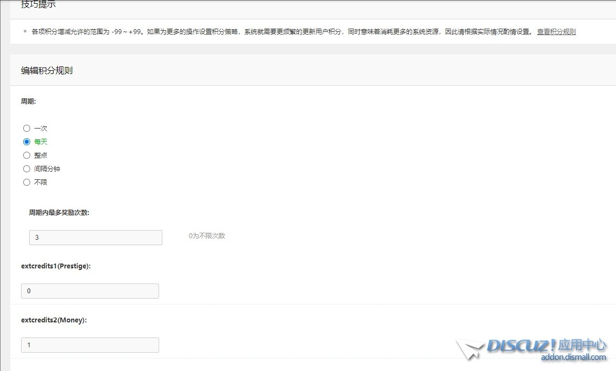Screen dimensions: 616x371
Task: Click the 0为不限次数 hint text
Action: coord(207,236)
